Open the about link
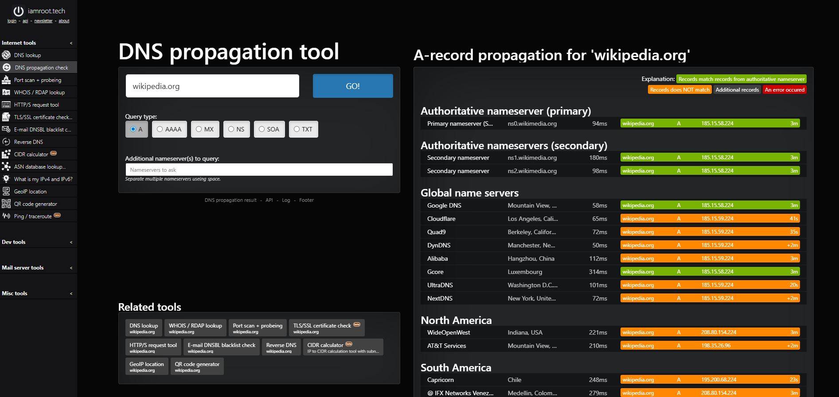 click(64, 21)
